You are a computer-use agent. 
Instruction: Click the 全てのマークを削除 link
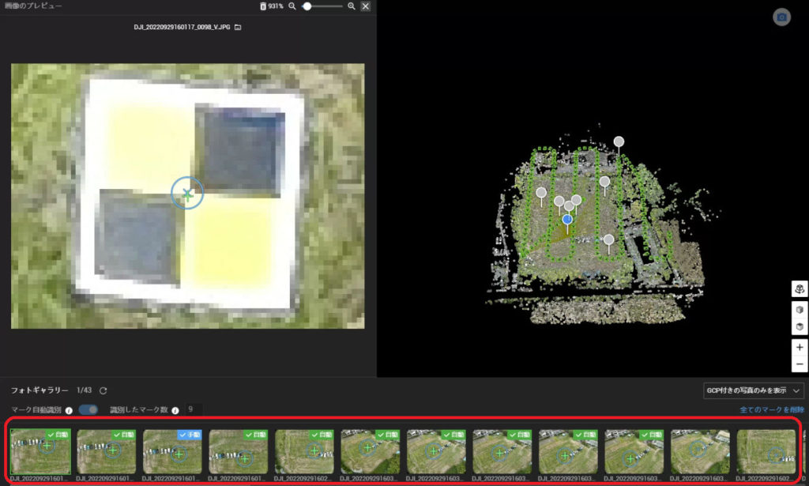pos(773,410)
